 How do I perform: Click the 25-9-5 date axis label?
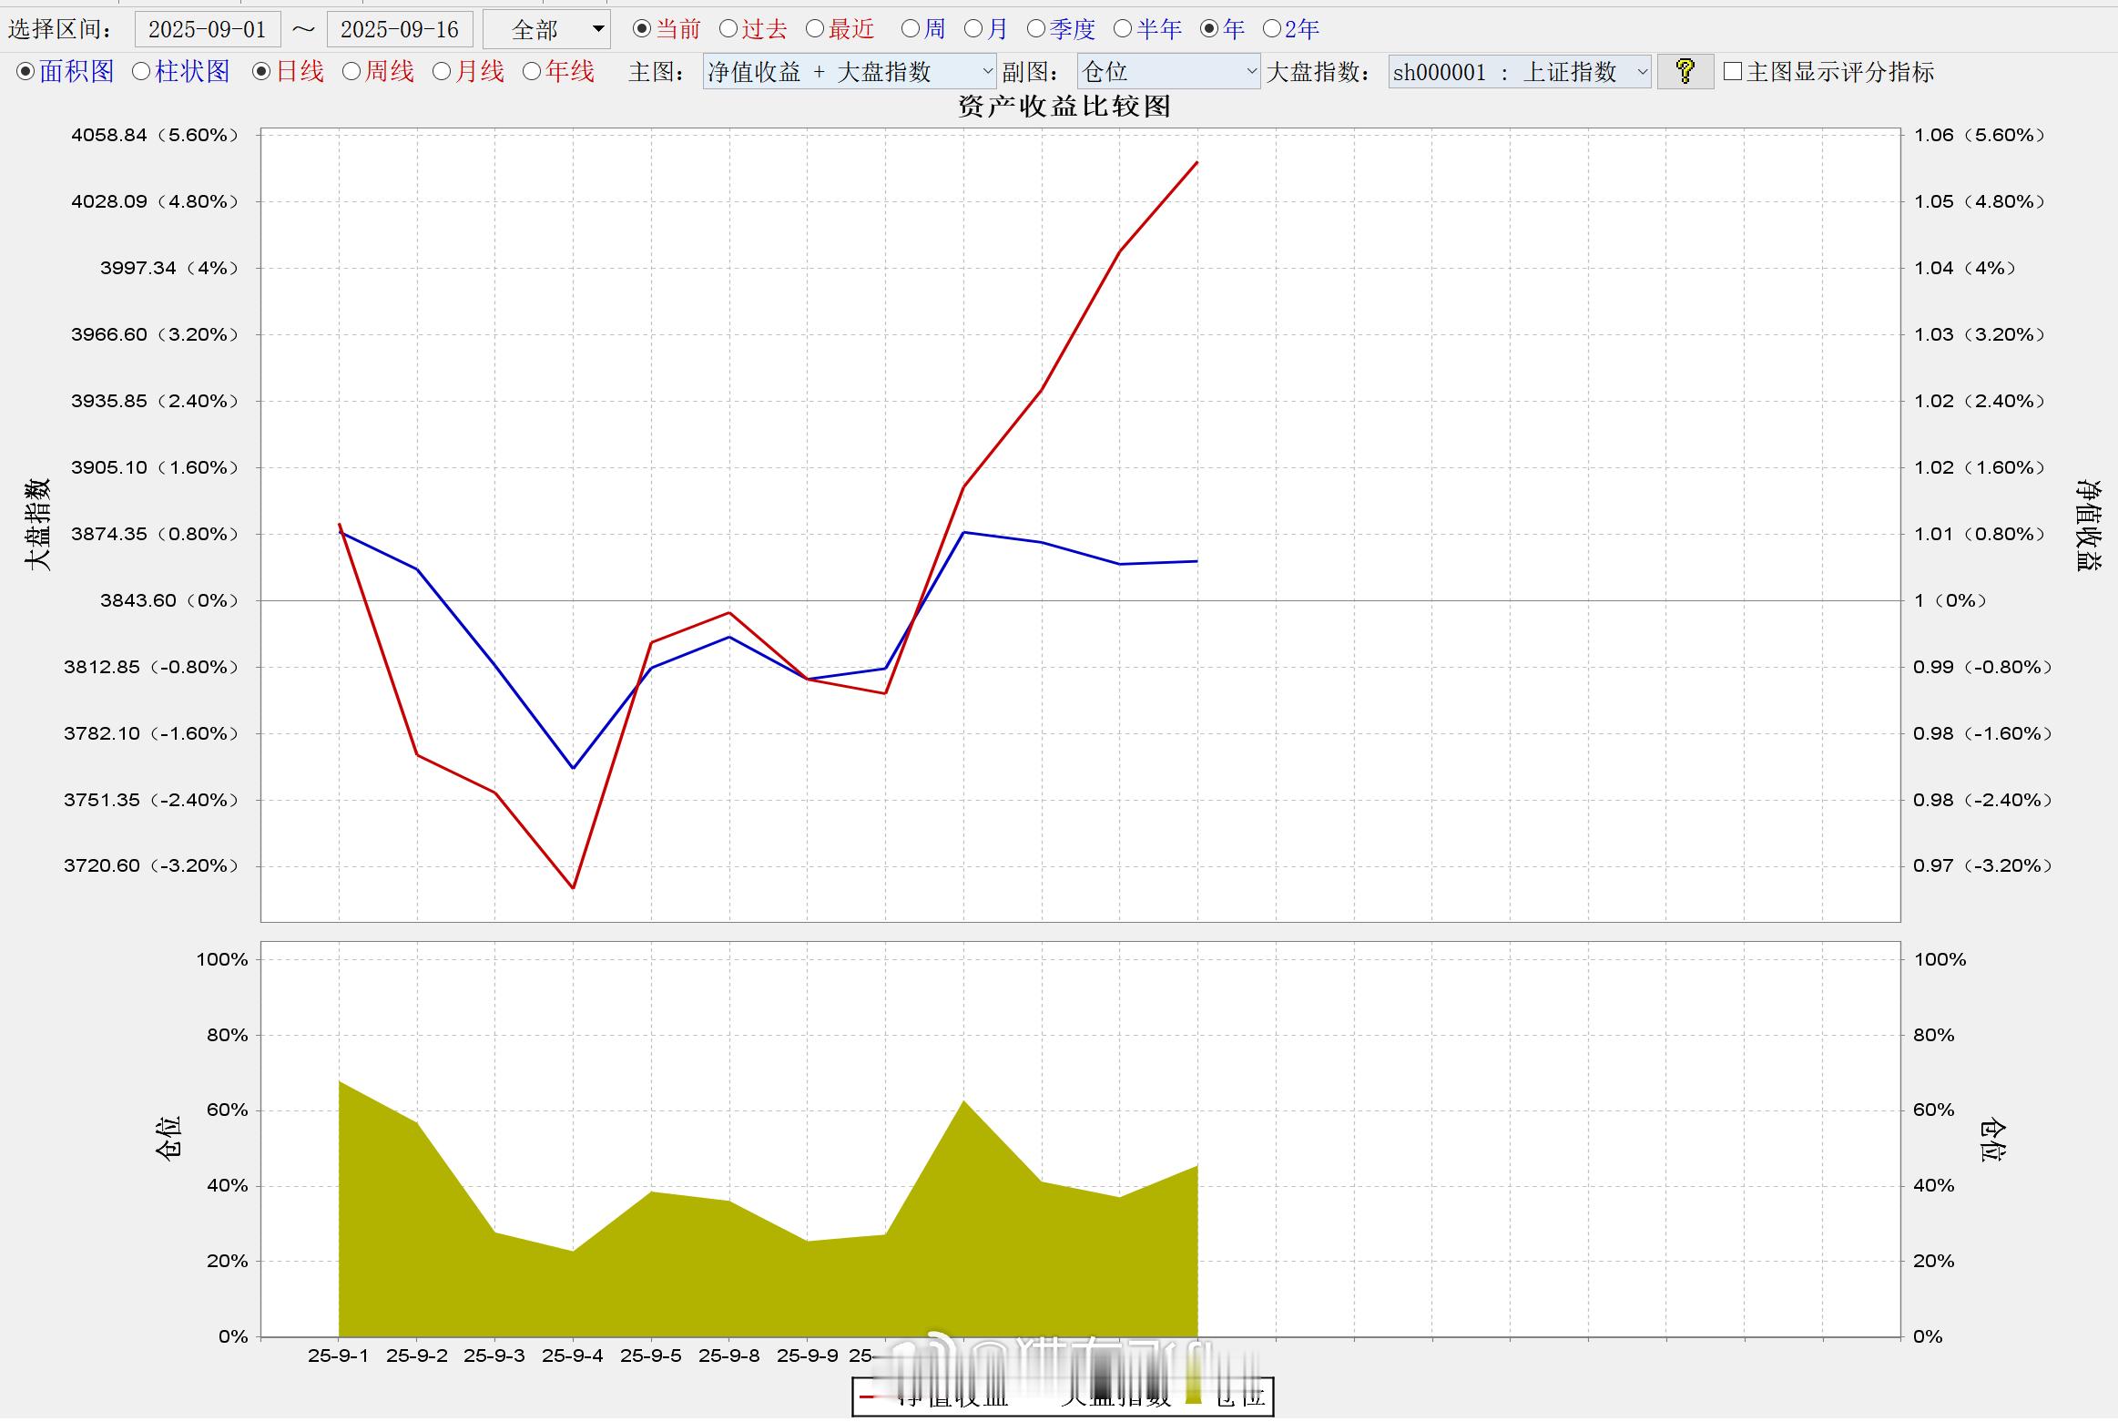pos(651,1355)
